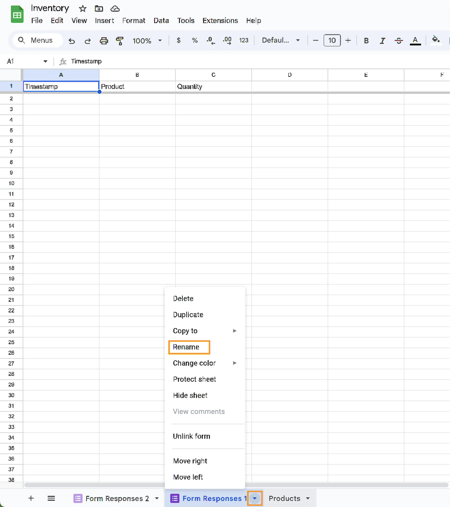
Task: Choose Move right
Action: coord(205,461)
